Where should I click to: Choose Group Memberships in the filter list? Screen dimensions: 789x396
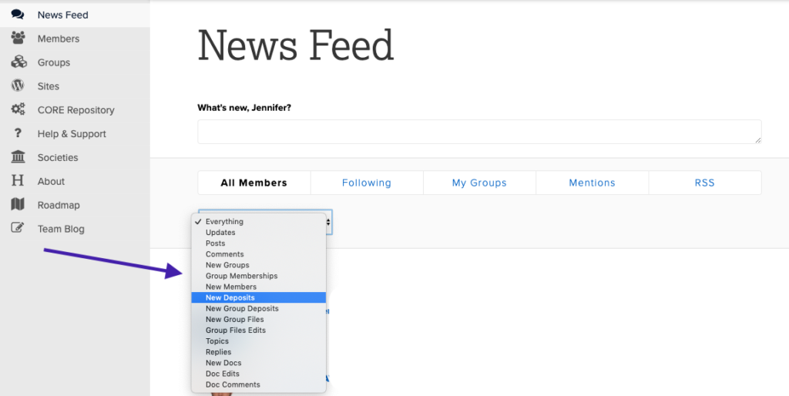(x=259, y=276)
